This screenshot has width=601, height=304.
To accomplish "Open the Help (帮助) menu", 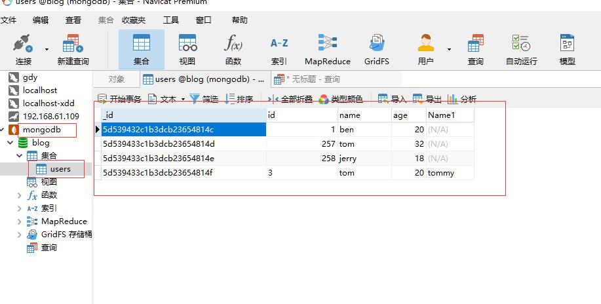I will click(x=240, y=20).
